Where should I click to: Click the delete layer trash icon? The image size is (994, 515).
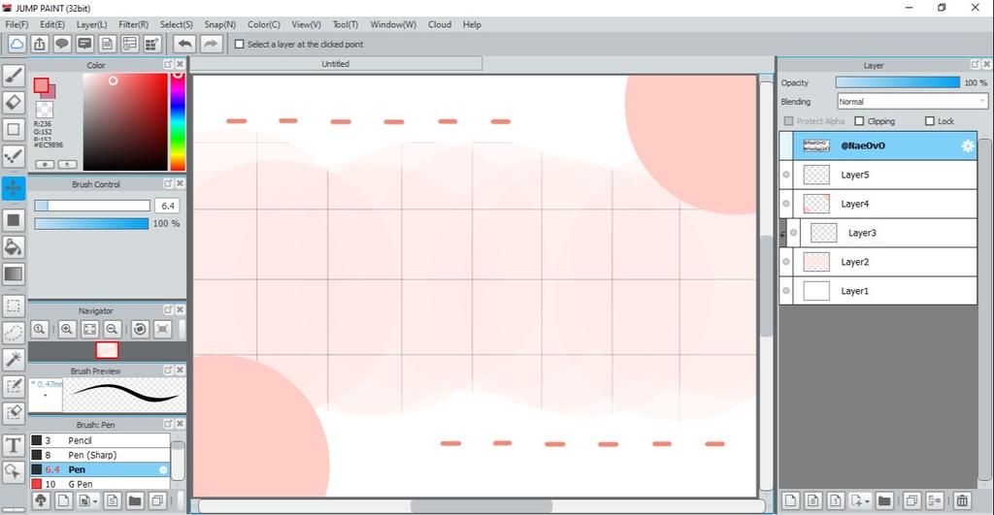962,500
